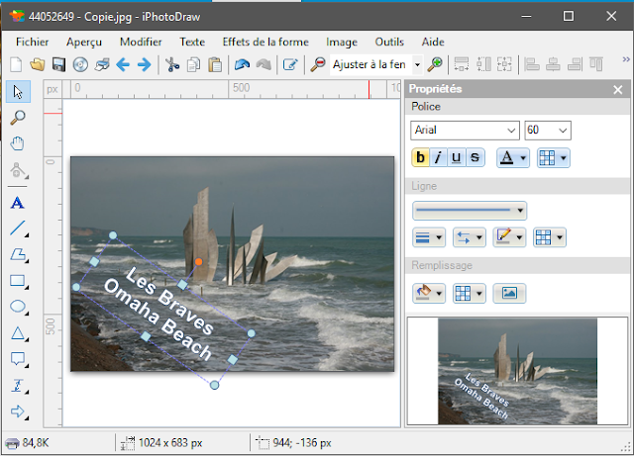Screen dimensions: 634x456
Task: Select the pointer selection tool
Action: pyautogui.click(x=18, y=92)
